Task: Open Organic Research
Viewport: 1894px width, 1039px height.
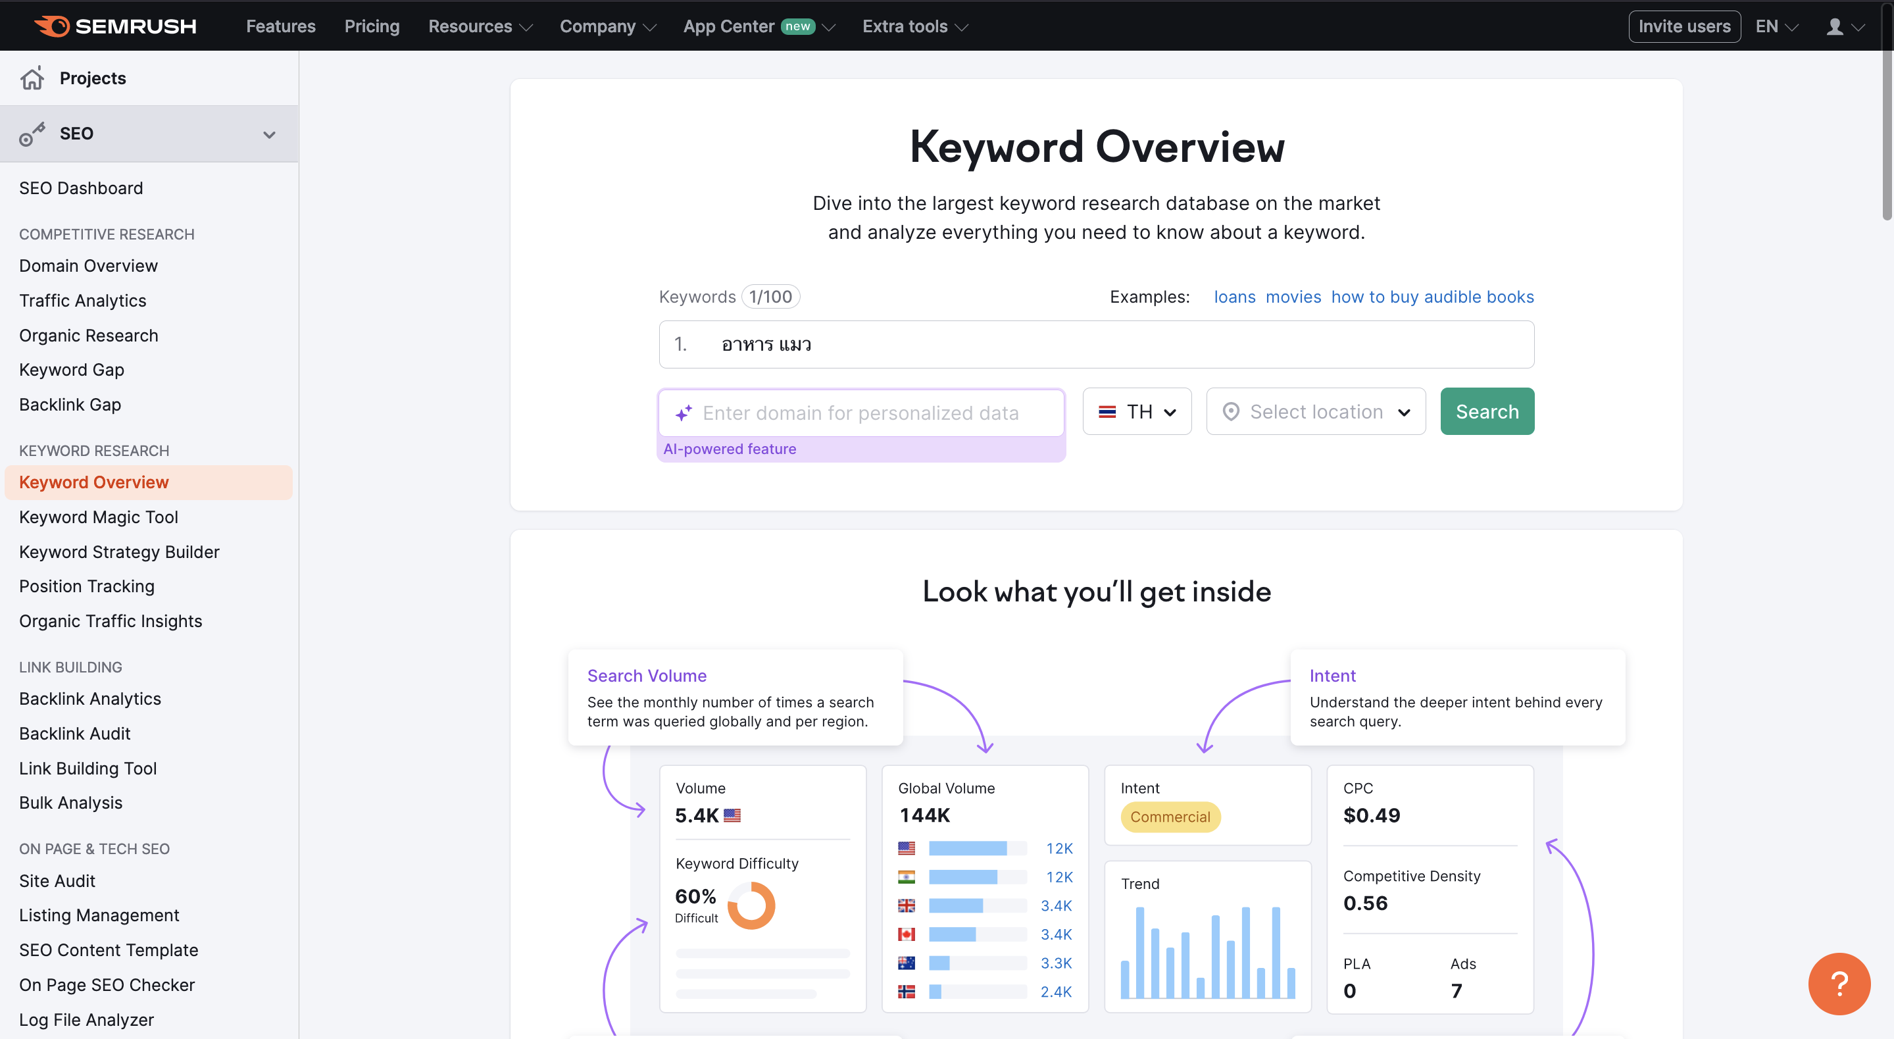Action: (88, 336)
